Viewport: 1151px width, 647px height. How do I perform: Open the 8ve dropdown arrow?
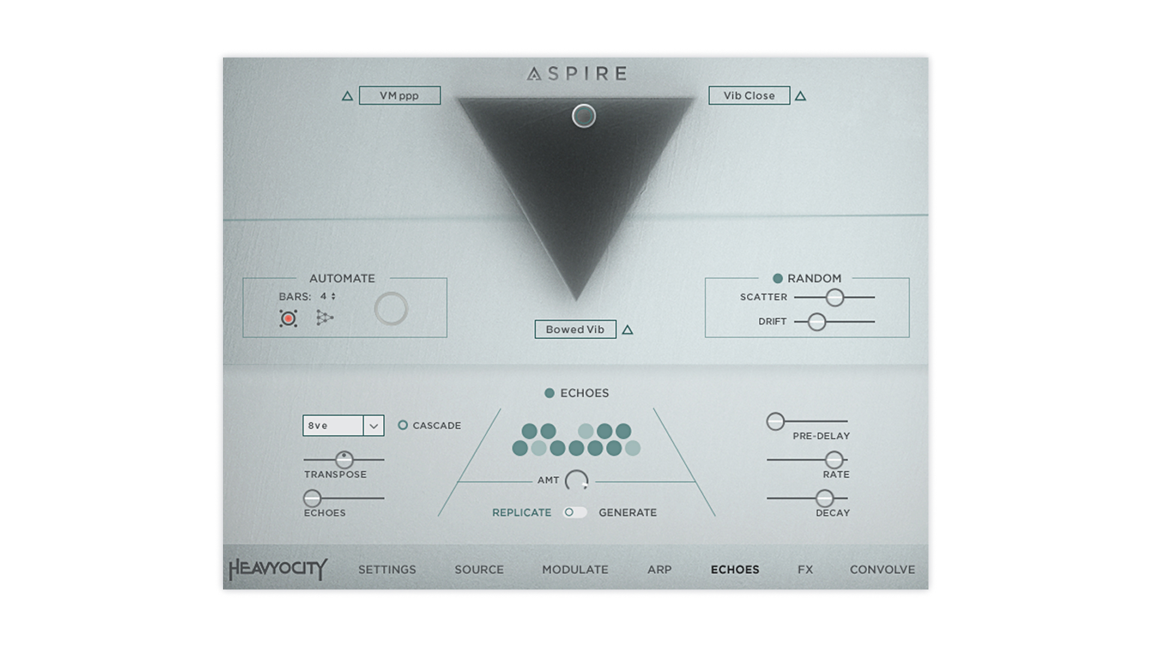tap(373, 426)
